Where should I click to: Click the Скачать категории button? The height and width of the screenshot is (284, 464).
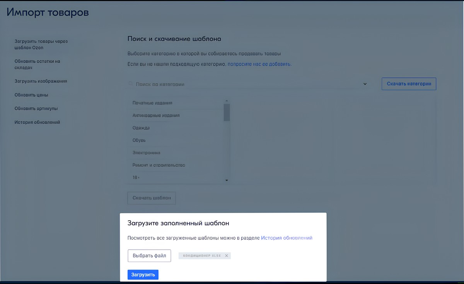tap(409, 84)
